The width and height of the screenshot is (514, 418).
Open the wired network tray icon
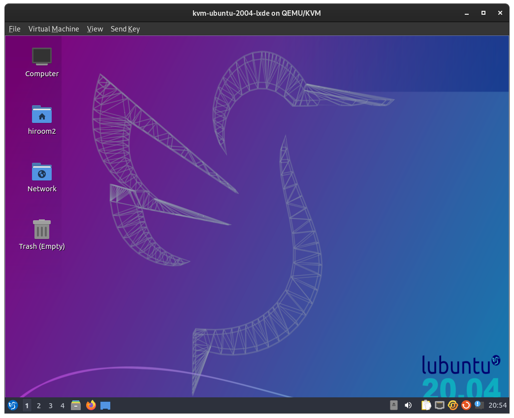coord(440,405)
